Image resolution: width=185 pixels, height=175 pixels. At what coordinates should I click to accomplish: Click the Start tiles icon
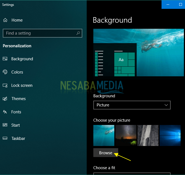(5, 125)
